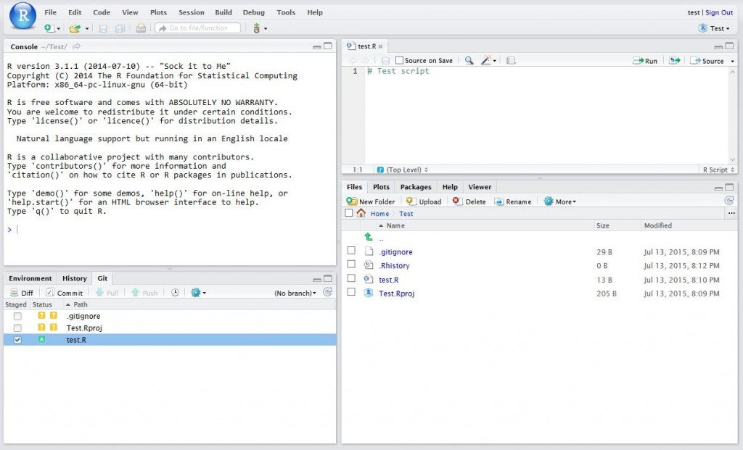Uncheck the staged checkbox for test.R

click(x=17, y=339)
